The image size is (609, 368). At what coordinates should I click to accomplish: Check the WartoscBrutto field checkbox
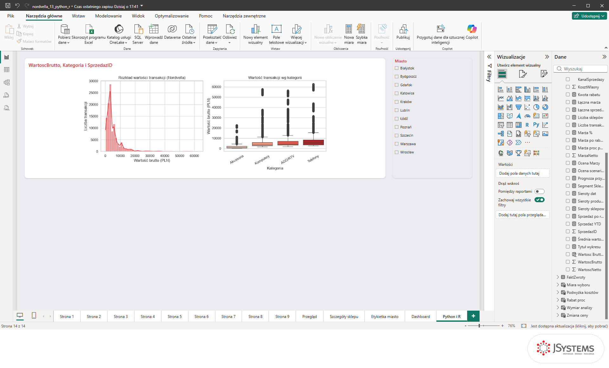point(568,262)
